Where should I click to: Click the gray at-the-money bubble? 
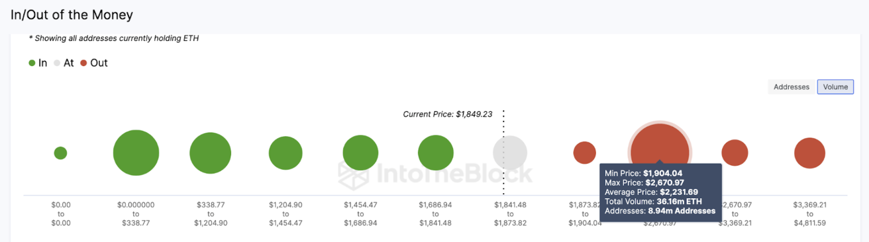pos(510,153)
